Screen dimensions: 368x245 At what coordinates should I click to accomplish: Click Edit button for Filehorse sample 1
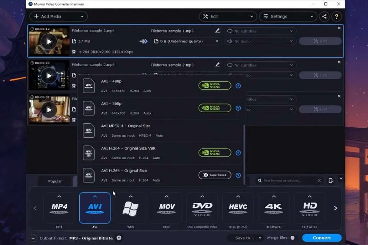[x=320, y=41]
